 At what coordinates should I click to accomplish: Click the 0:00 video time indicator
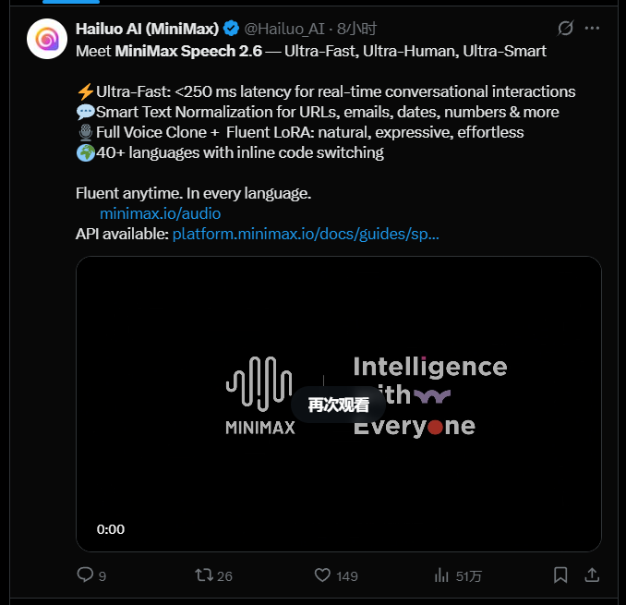[x=111, y=529]
